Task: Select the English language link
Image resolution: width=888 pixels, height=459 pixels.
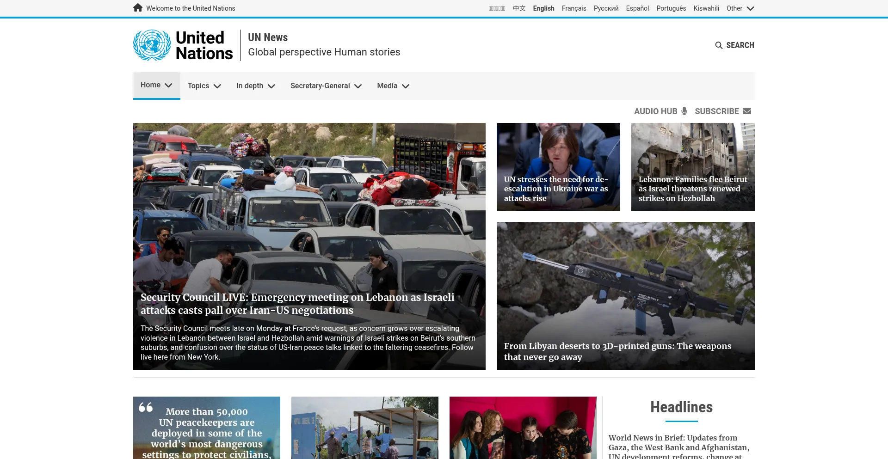Action: pyautogui.click(x=543, y=8)
